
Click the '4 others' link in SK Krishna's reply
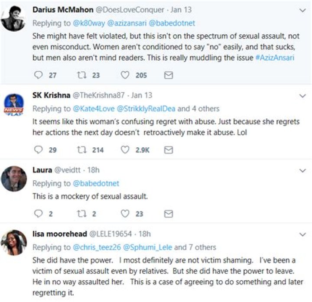point(205,108)
